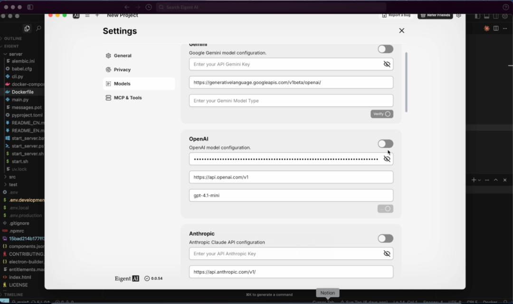Click the orange Claude star icon in editor
Viewport: 513px width, 304px height.
tap(487, 28)
